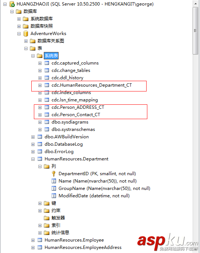200x253 pixels.
Task: Click the cdc.HumanResources_Department_CT table icon
Action: tap(47, 85)
